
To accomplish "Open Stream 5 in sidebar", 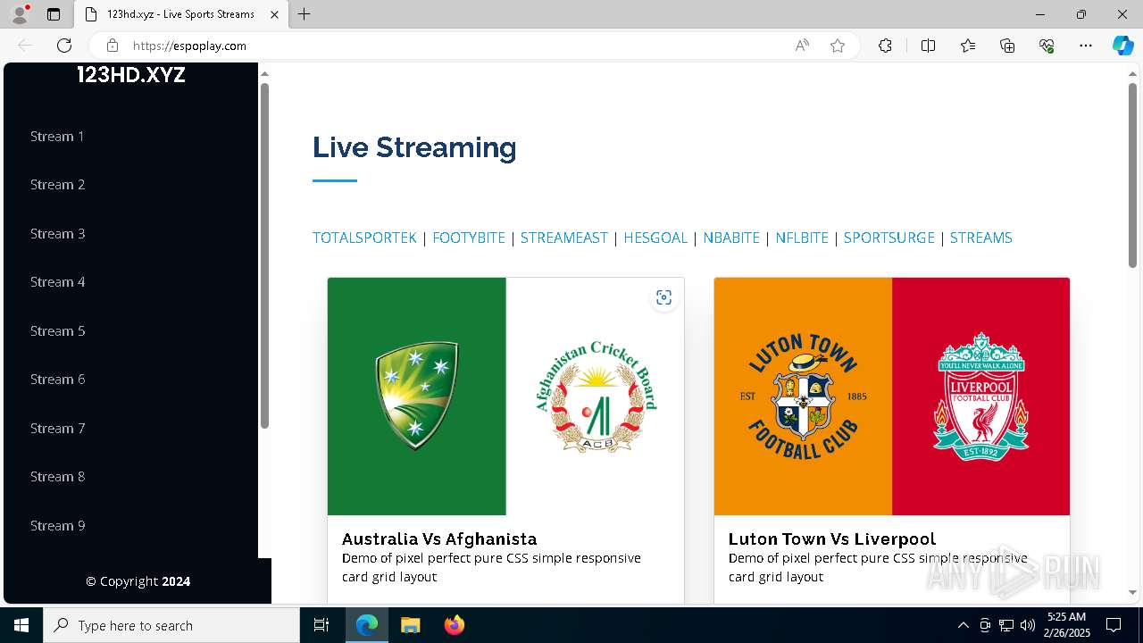I will (57, 331).
